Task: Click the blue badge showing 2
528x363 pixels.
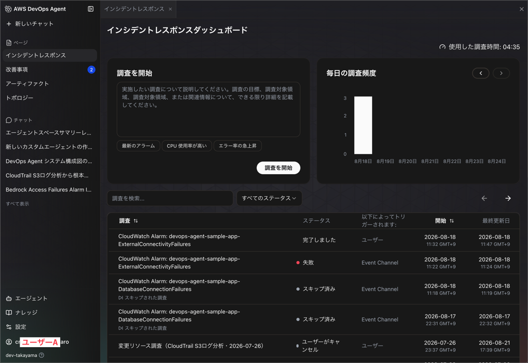Action: point(91,70)
